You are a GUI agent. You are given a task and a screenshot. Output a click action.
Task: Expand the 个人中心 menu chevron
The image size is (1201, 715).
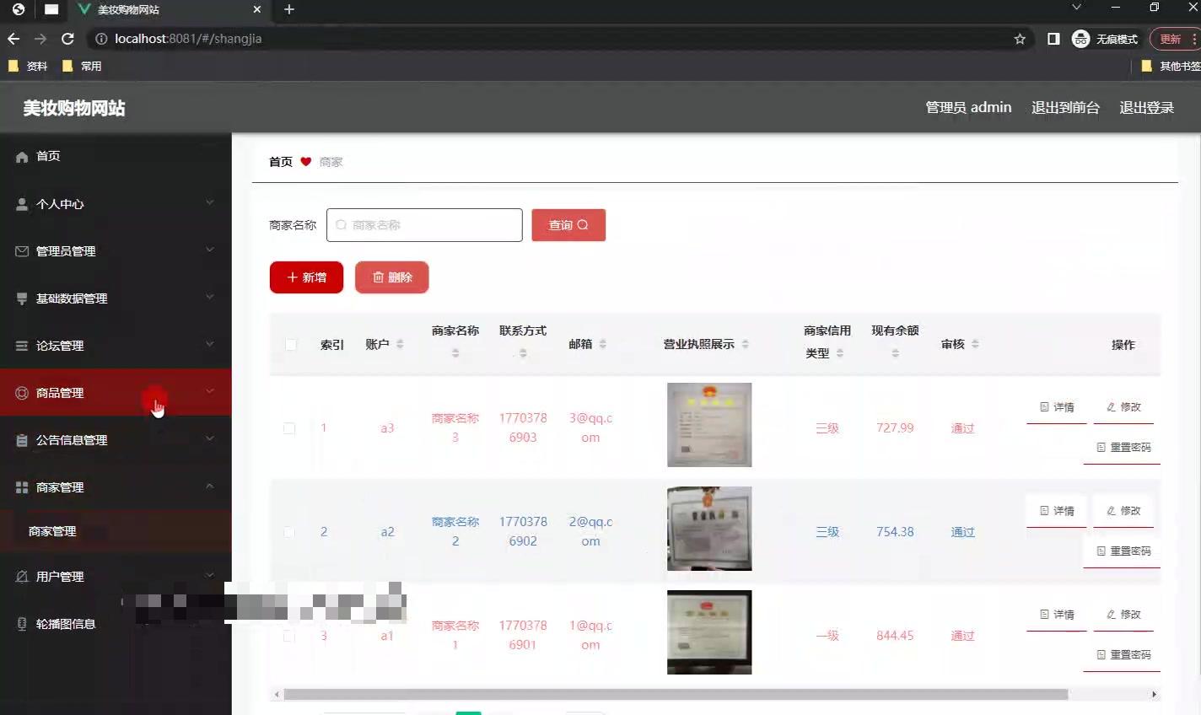click(x=210, y=202)
